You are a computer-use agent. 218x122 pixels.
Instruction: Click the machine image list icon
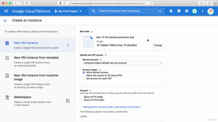click(7, 76)
